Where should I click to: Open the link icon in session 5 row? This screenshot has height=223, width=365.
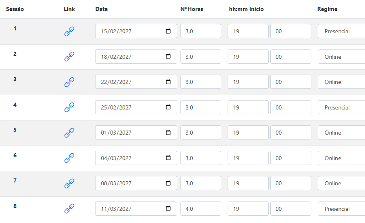click(69, 133)
